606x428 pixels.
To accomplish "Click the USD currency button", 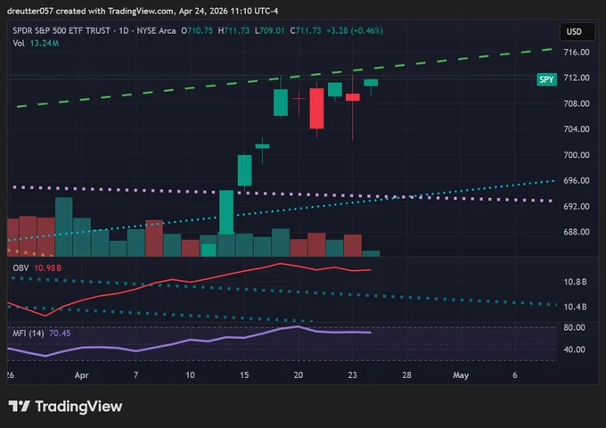I will pos(577,32).
